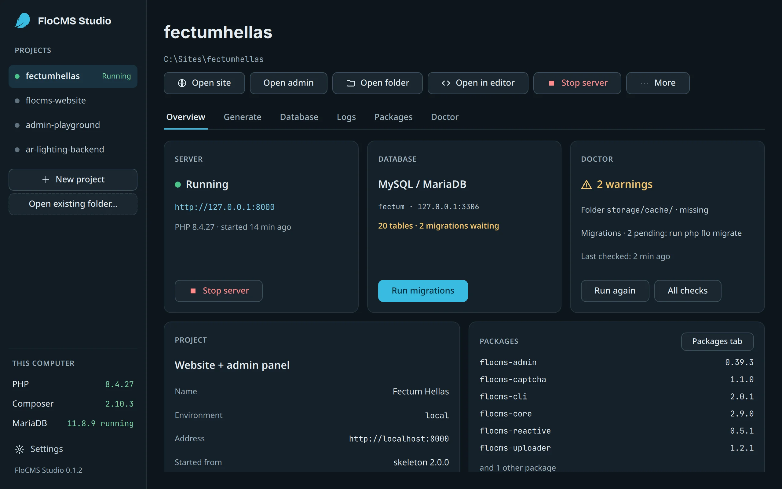Open the More actions dropdown

[658, 83]
